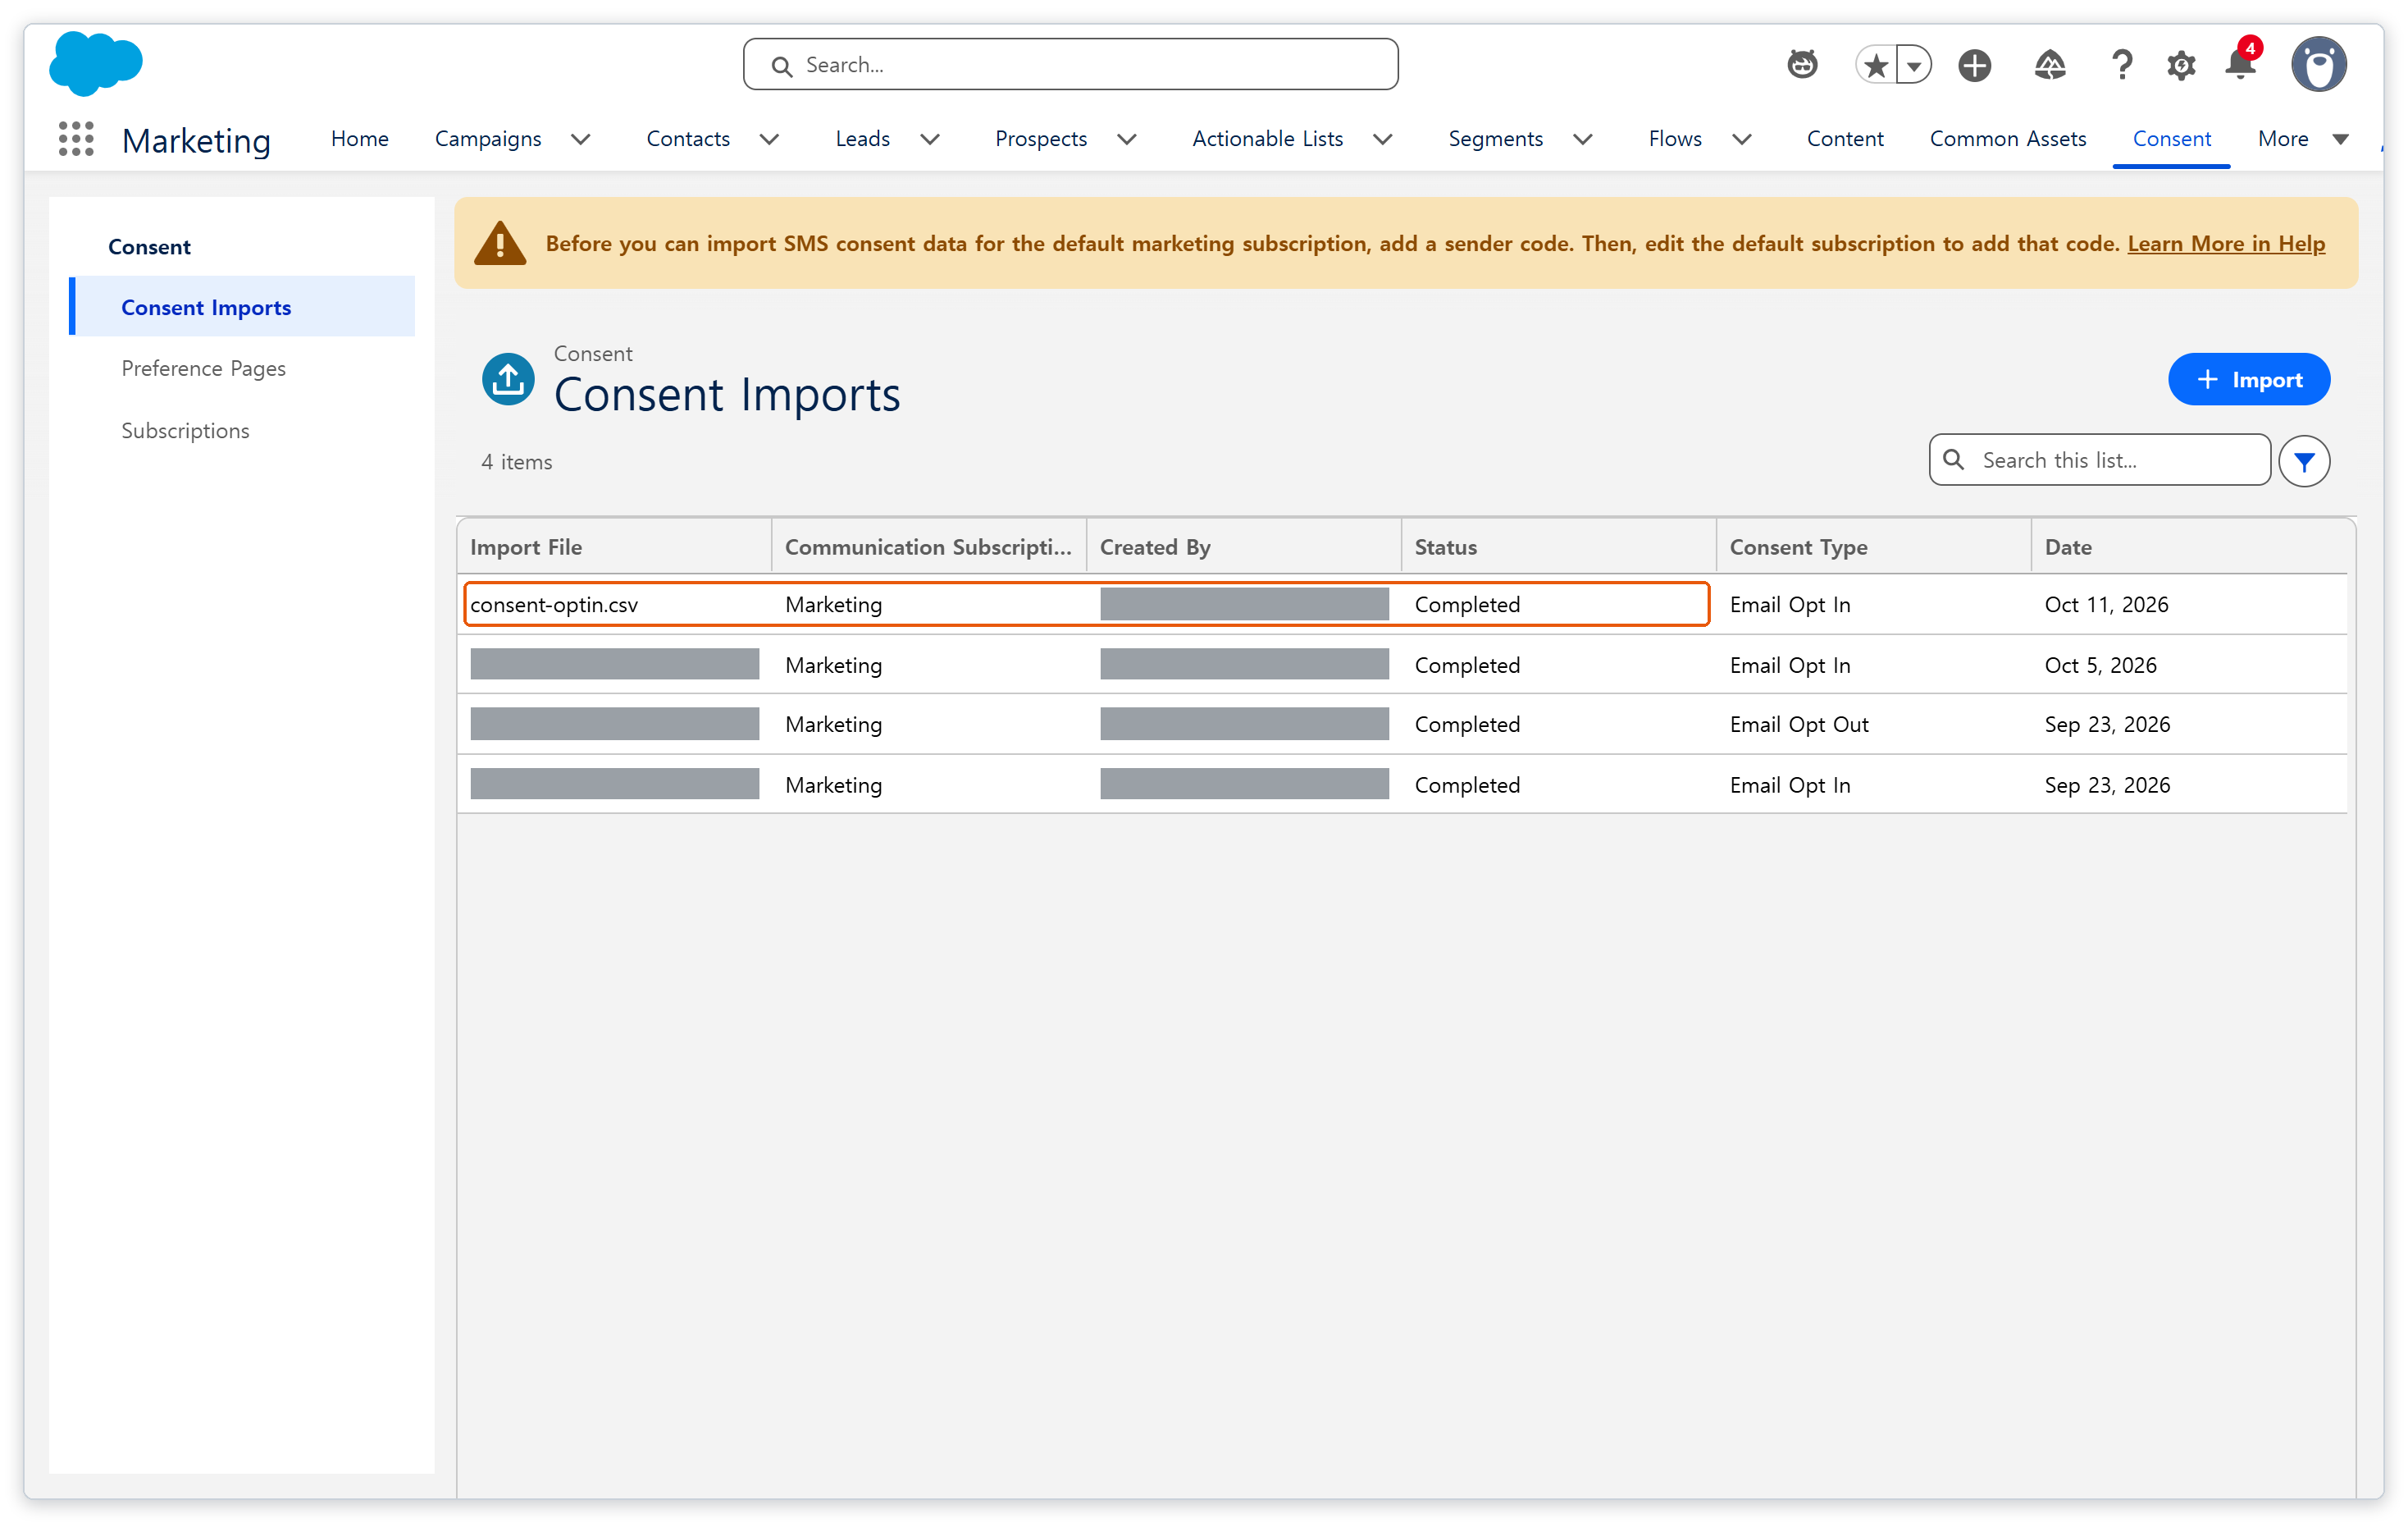
Task: Open the notifications bell
Action: (2241, 66)
